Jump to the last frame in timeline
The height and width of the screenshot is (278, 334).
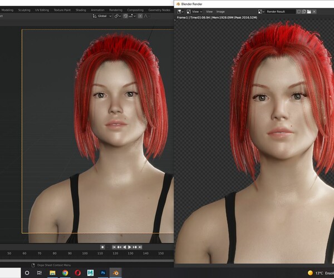tap(140, 247)
